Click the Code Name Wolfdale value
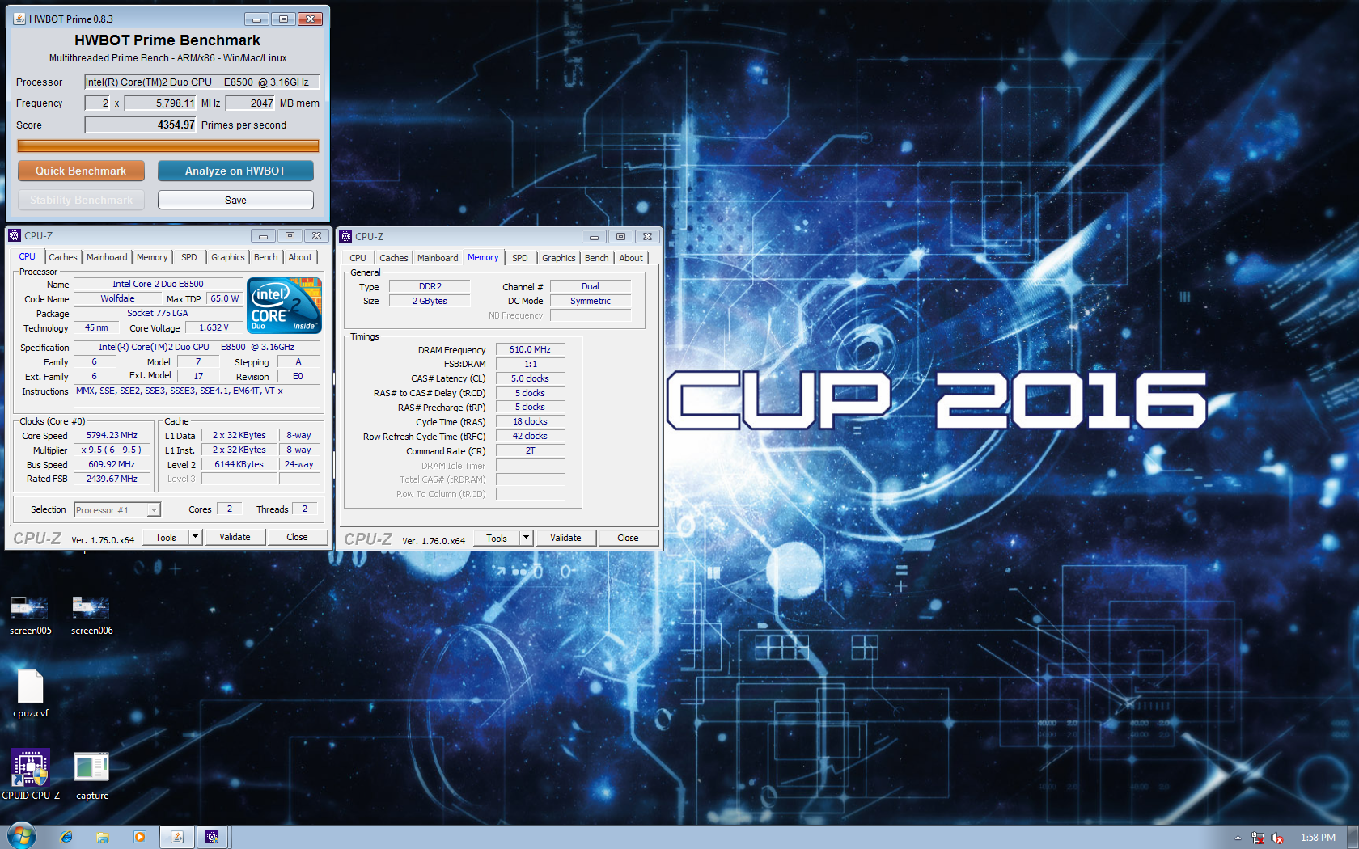Image resolution: width=1359 pixels, height=849 pixels. 117,298
